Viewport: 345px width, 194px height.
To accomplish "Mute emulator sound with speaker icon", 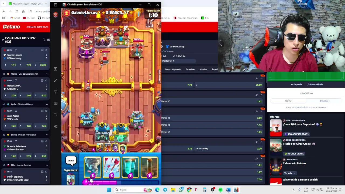I will coord(56,126).
